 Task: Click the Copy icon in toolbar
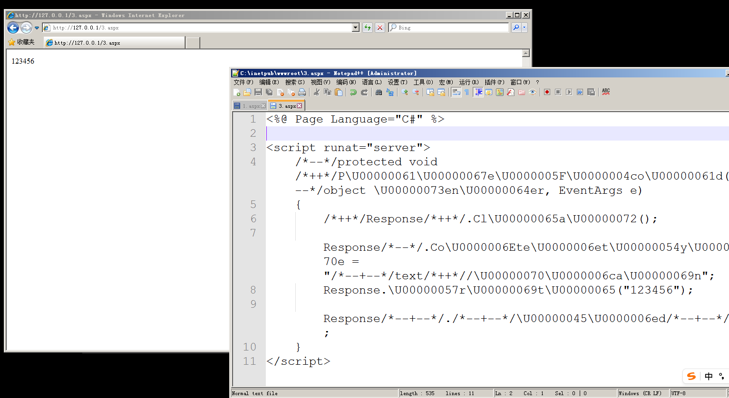coord(327,92)
